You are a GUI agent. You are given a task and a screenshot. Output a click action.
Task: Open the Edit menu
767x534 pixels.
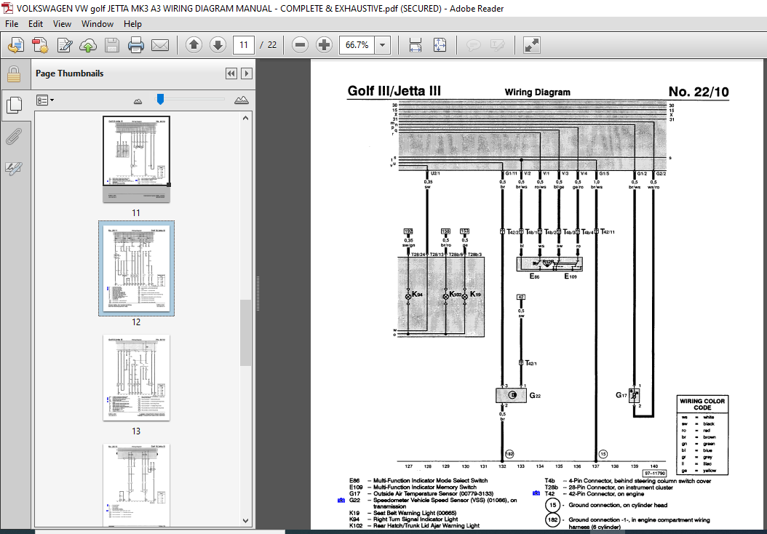[x=35, y=23]
